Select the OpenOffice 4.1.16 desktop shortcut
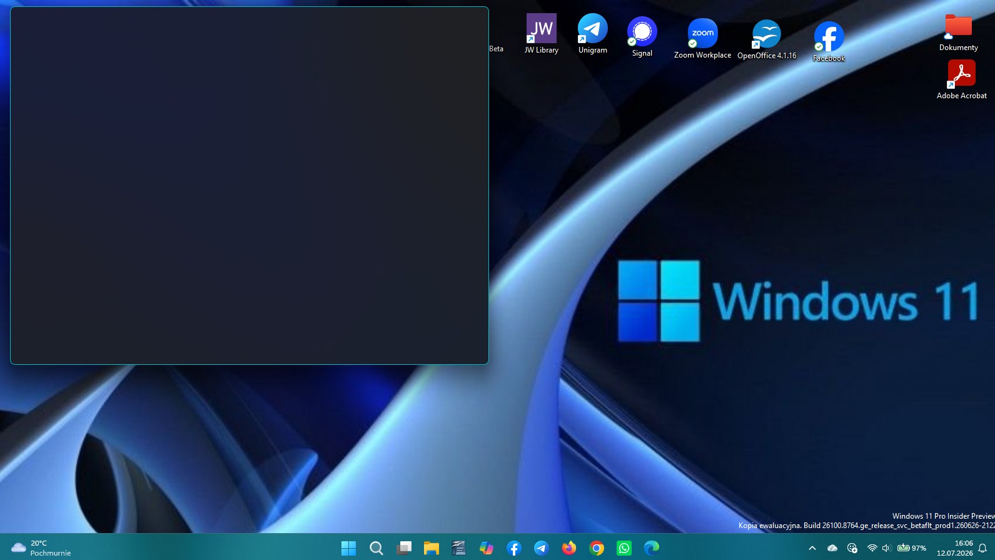The height and width of the screenshot is (560, 995). [767, 39]
